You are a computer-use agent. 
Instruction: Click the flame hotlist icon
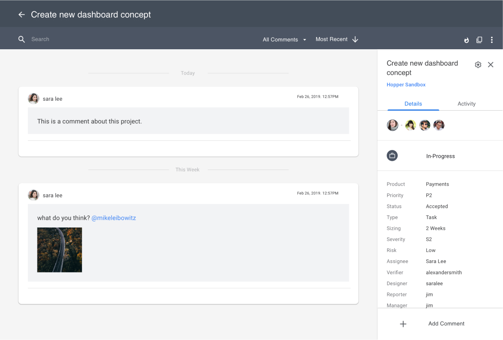[466, 40]
